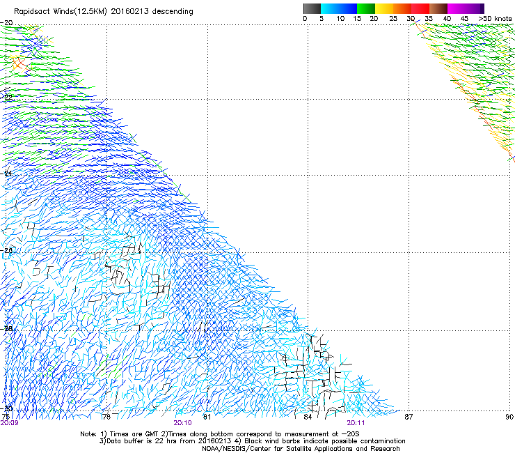Click the Rapidscat Winds title text
515x453 pixels.
tap(104, 11)
